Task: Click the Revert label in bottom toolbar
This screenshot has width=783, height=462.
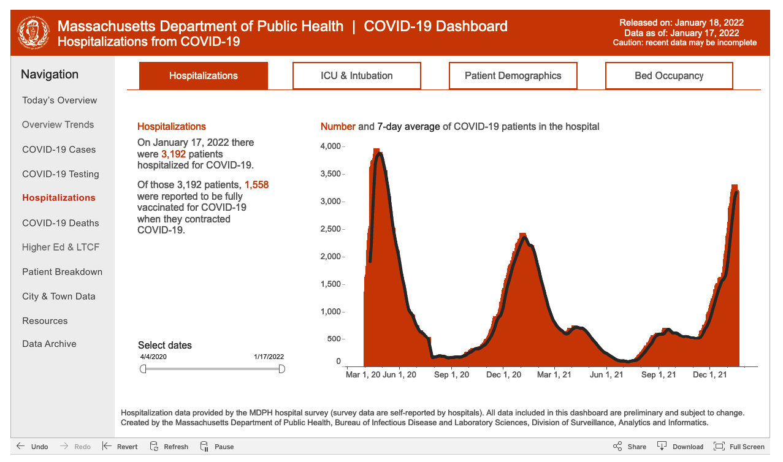Action: click(x=128, y=447)
